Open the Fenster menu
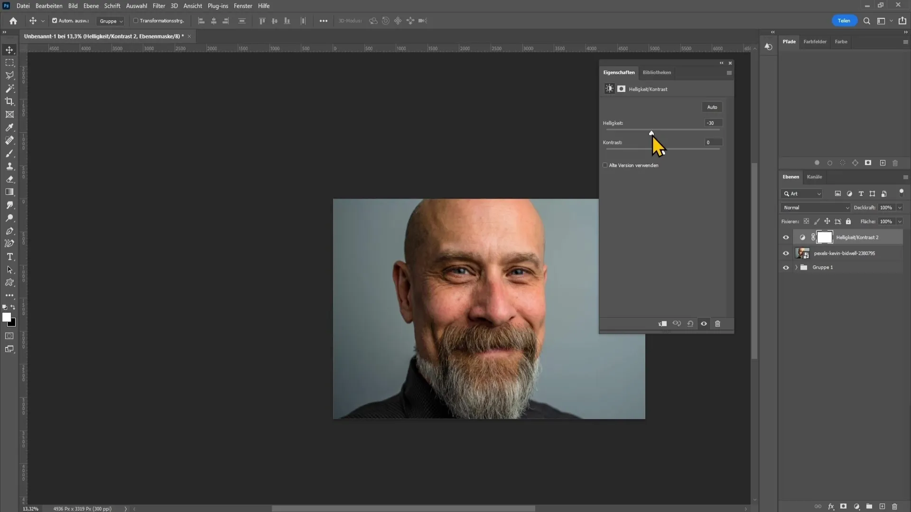 click(x=243, y=6)
